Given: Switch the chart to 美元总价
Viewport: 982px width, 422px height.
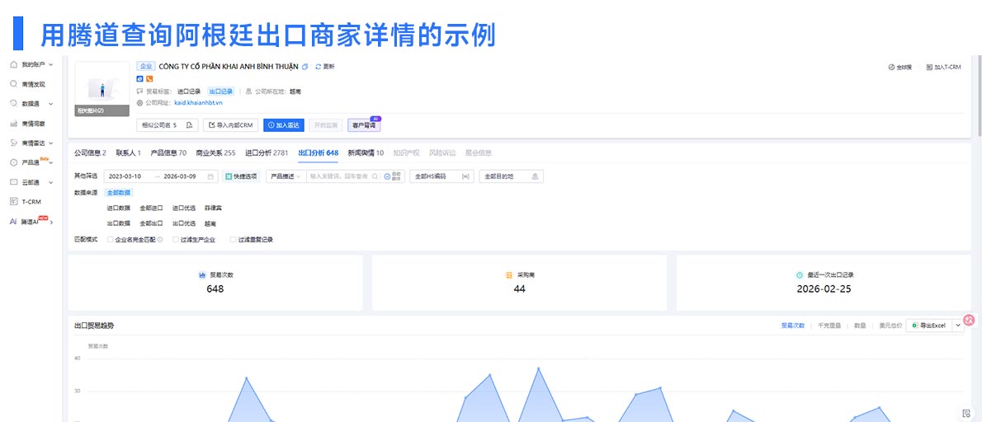Looking at the screenshot, I should click(890, 326).
